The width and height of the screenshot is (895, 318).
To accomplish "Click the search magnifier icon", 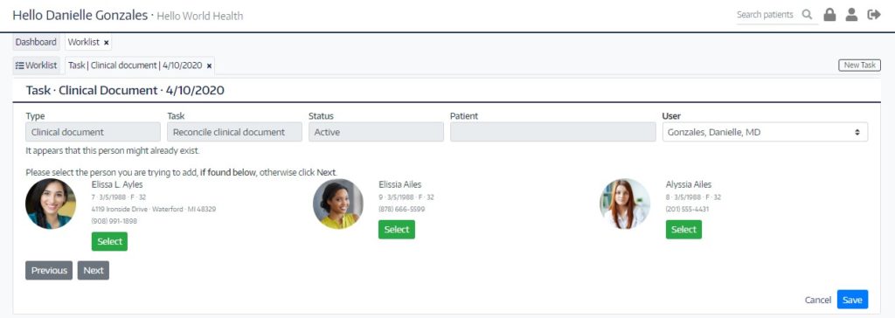I will pos(807,15).
